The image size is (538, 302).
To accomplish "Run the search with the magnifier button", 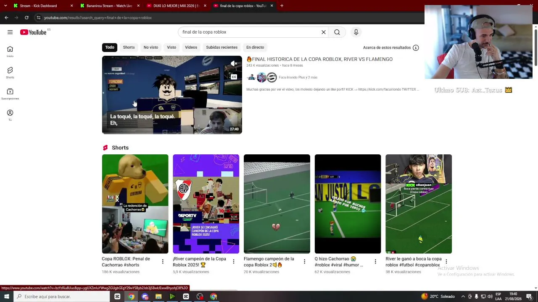I will 337,32.
